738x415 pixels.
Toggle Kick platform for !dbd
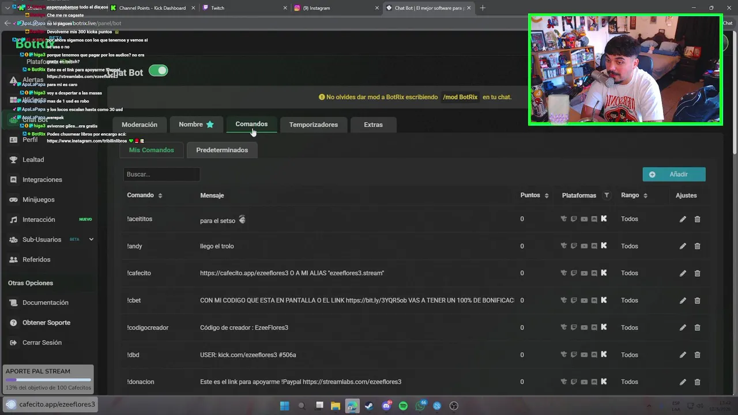pos(604,354)
